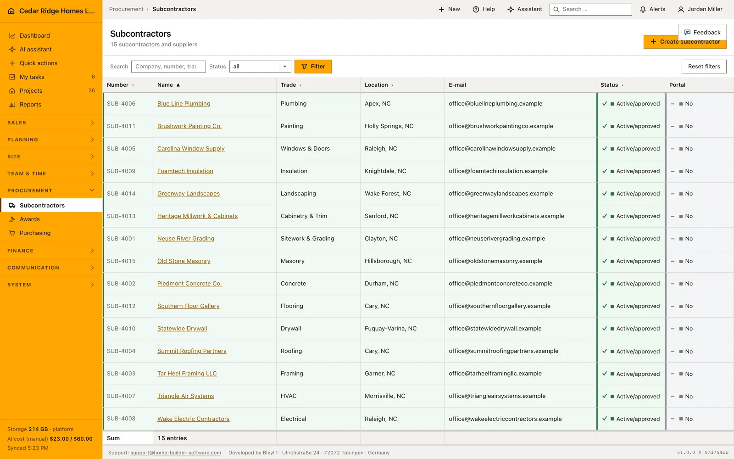
Task: Click the Sitework & Grading trade cell
Action: (318, 239)
